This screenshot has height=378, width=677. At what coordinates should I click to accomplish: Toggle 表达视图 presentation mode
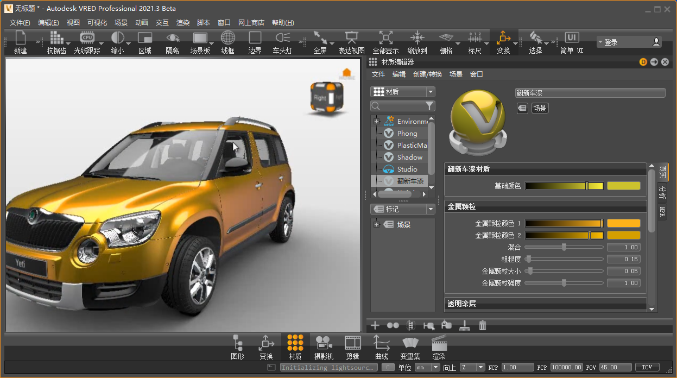[352, 42]
